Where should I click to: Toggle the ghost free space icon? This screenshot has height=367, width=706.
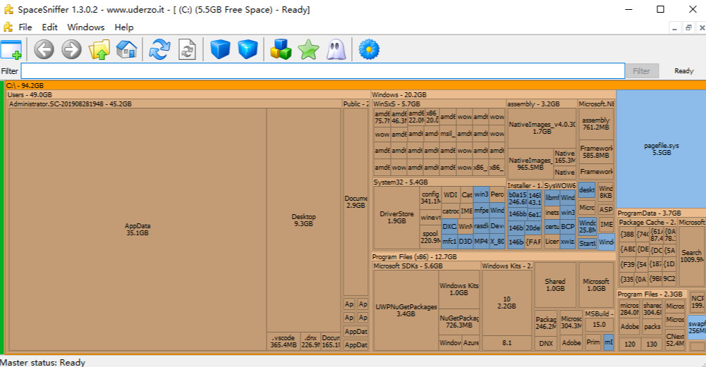click(336, 49)
